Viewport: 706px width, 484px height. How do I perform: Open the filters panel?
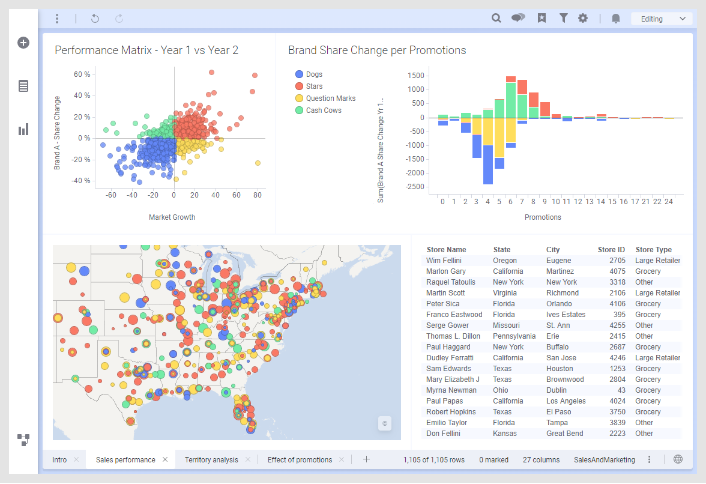click(x=563, y=19)
